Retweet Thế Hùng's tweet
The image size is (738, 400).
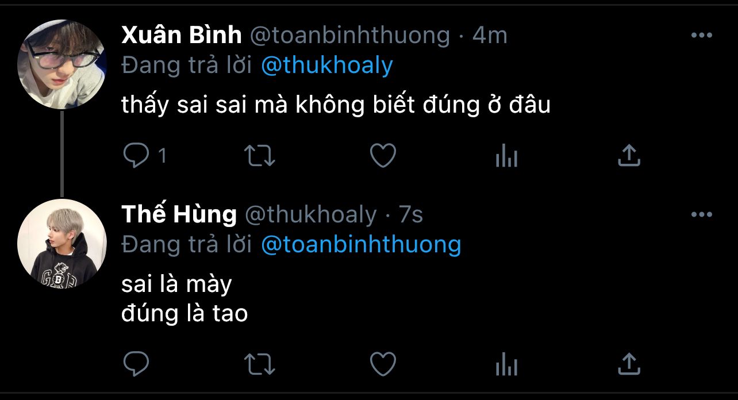(x=260, y=364)
